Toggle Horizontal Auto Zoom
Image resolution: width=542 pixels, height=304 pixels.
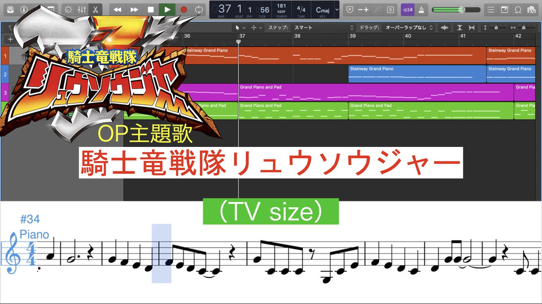pos(471,28)
